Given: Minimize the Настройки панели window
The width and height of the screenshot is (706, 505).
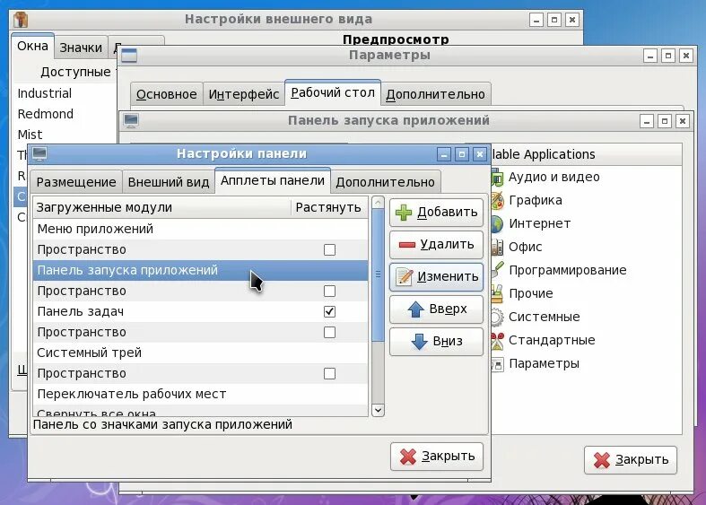Looking at the screenshot, I should (x=444, y=155).
